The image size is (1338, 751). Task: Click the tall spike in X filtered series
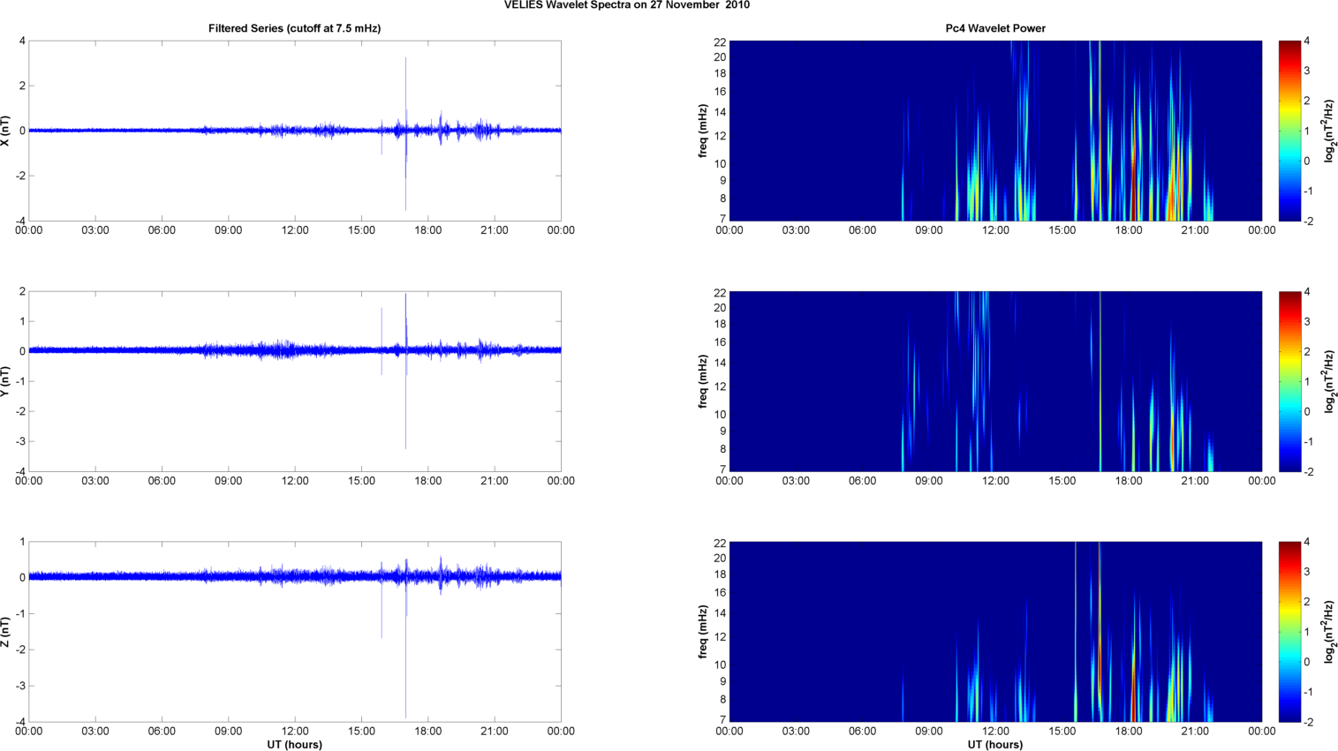pyautogui.click(x=406, y=88)
